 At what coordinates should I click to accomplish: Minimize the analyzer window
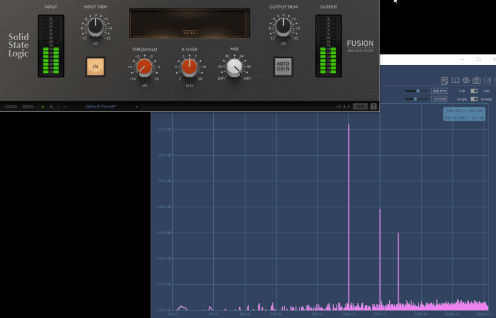pyautogui.click(x=463, y=59)
